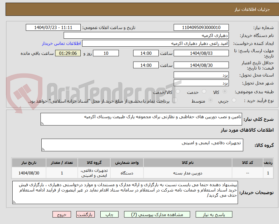Click the response deadline date 1404/08/03

[201, 53]
